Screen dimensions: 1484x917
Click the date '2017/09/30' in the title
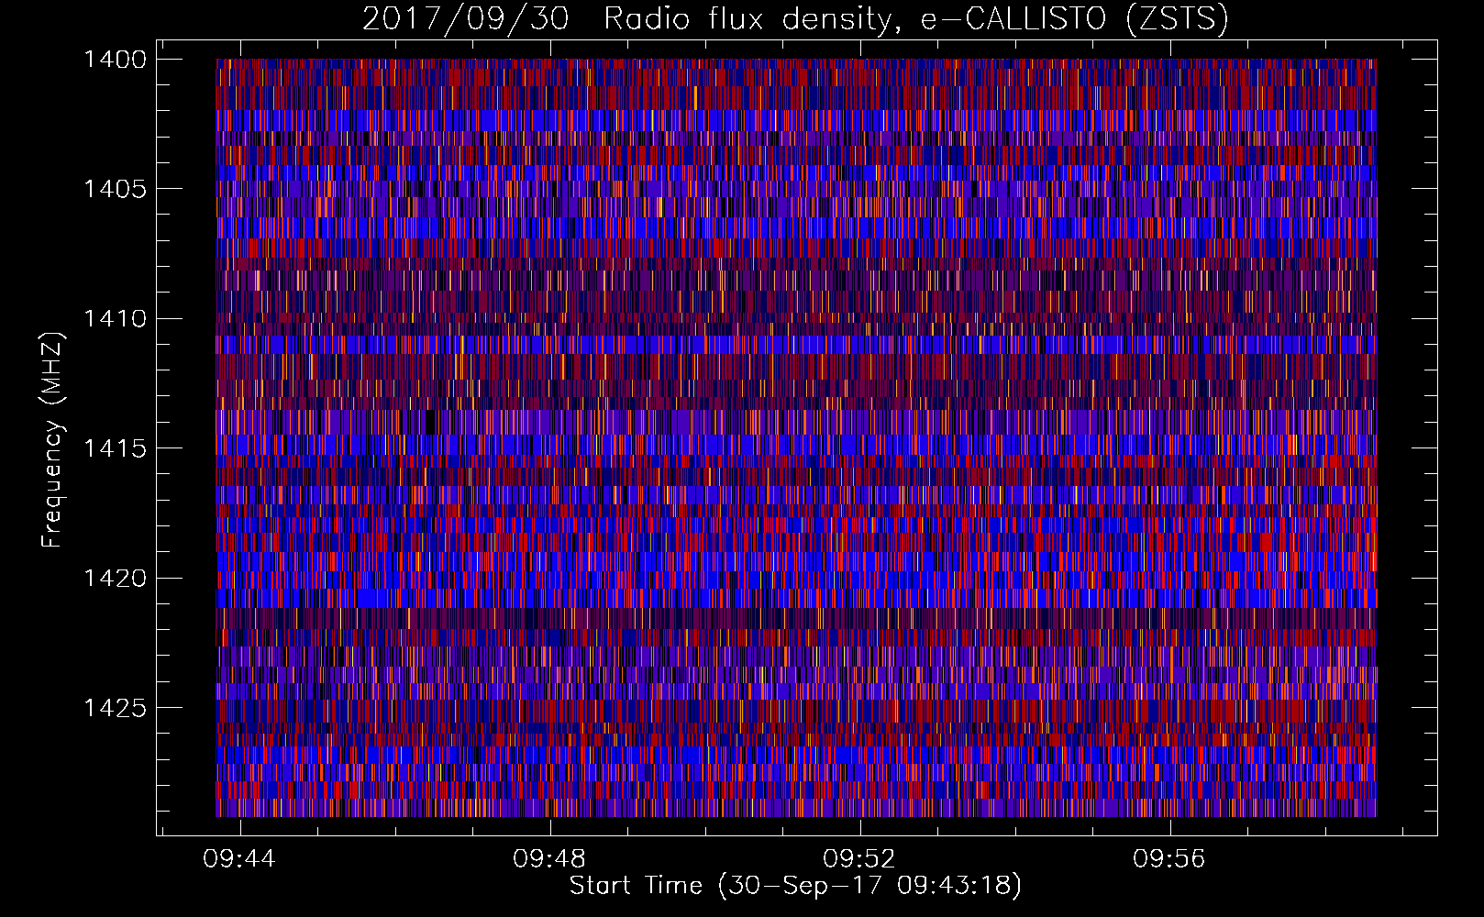pos(466,19)
